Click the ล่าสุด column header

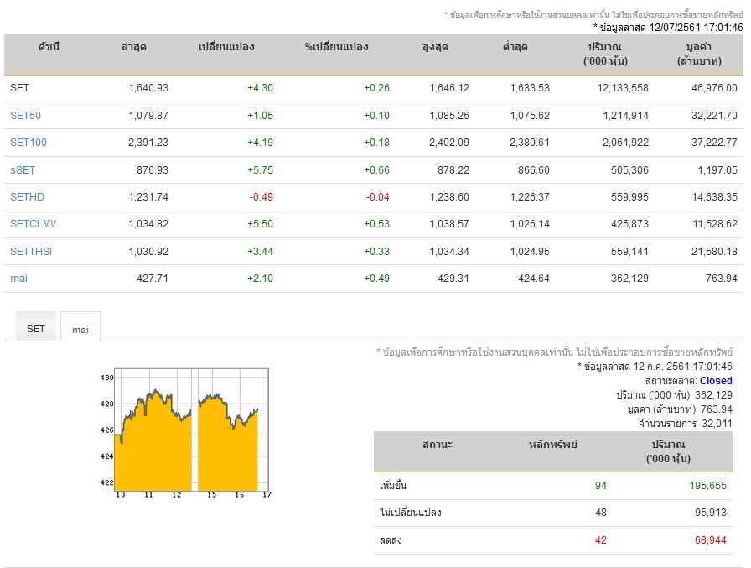[133, 47]
